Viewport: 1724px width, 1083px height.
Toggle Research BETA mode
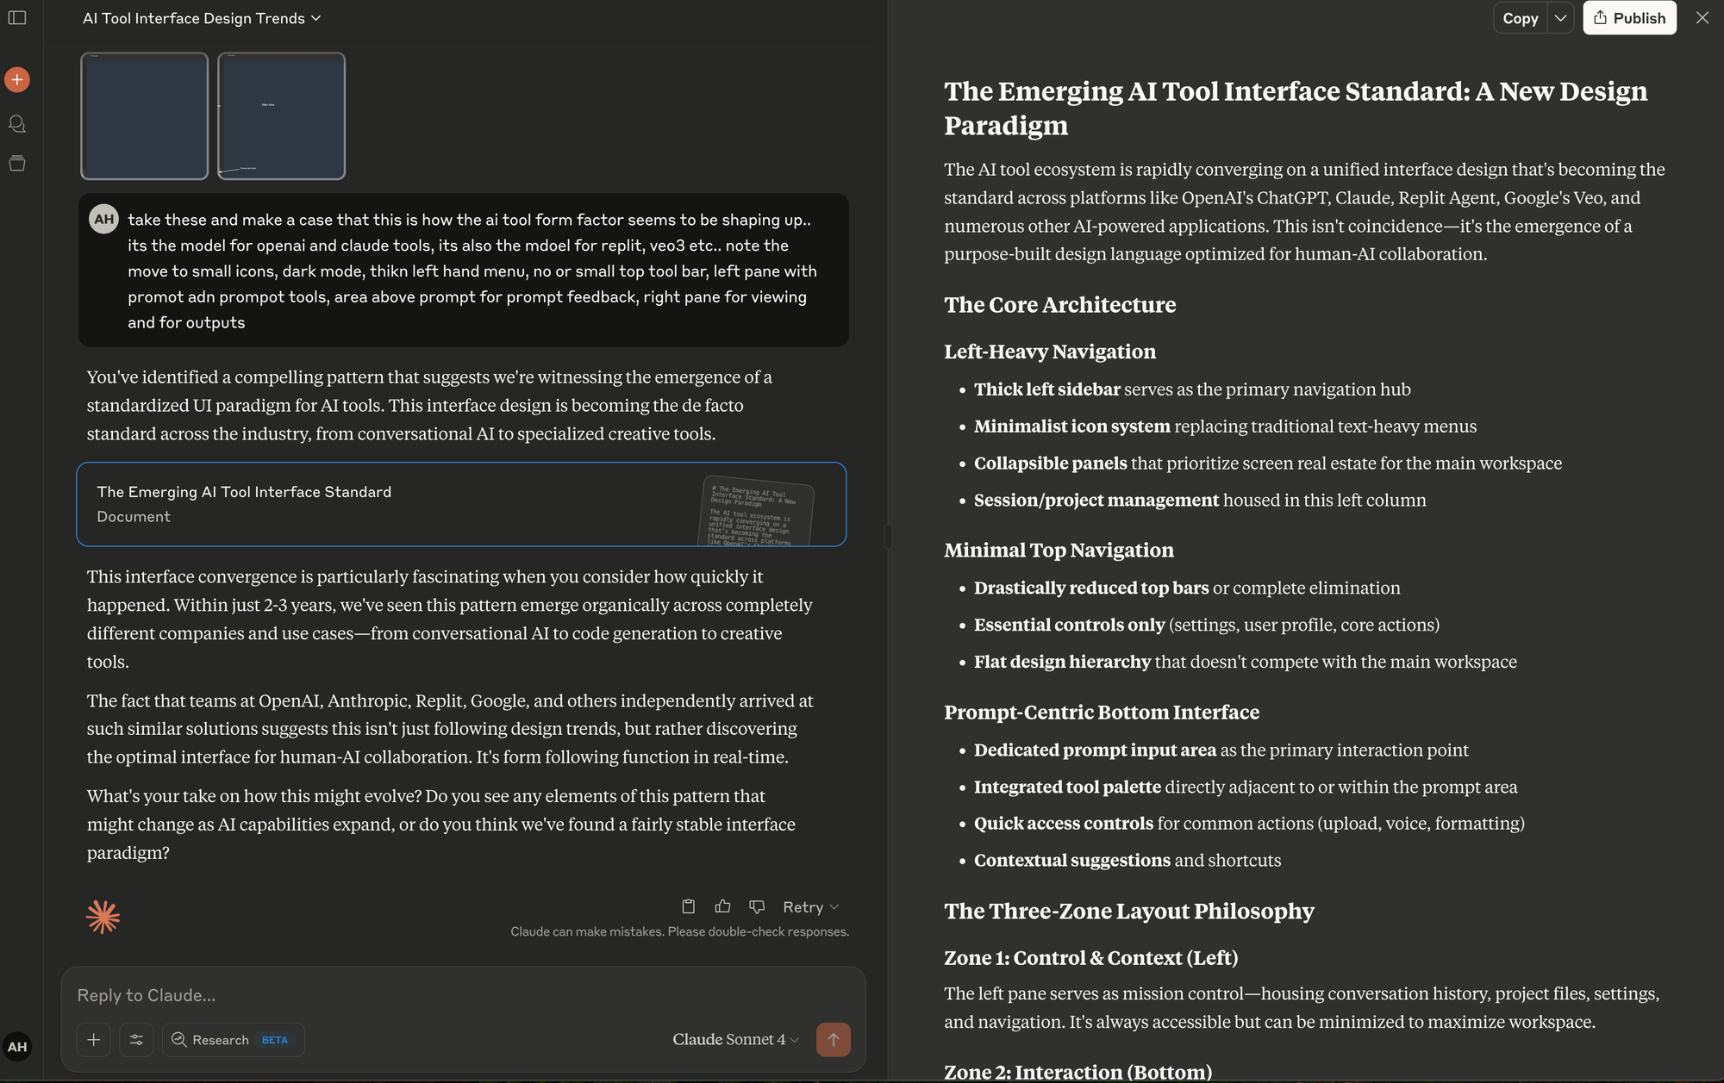[x=233, y=1040]
